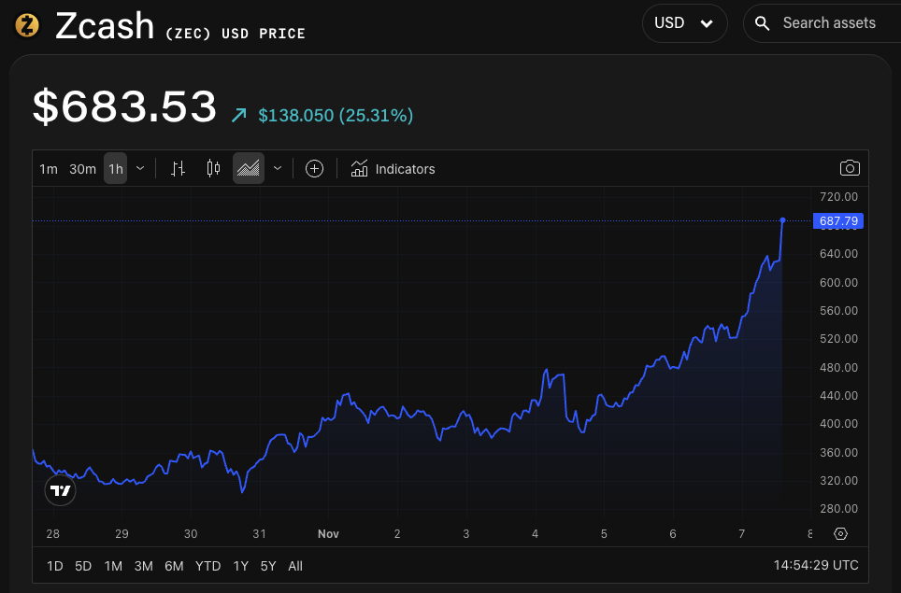The width and height of the screenshot is (901, 593).
Task: Select the All time range
Action: (x=295, y=566)
